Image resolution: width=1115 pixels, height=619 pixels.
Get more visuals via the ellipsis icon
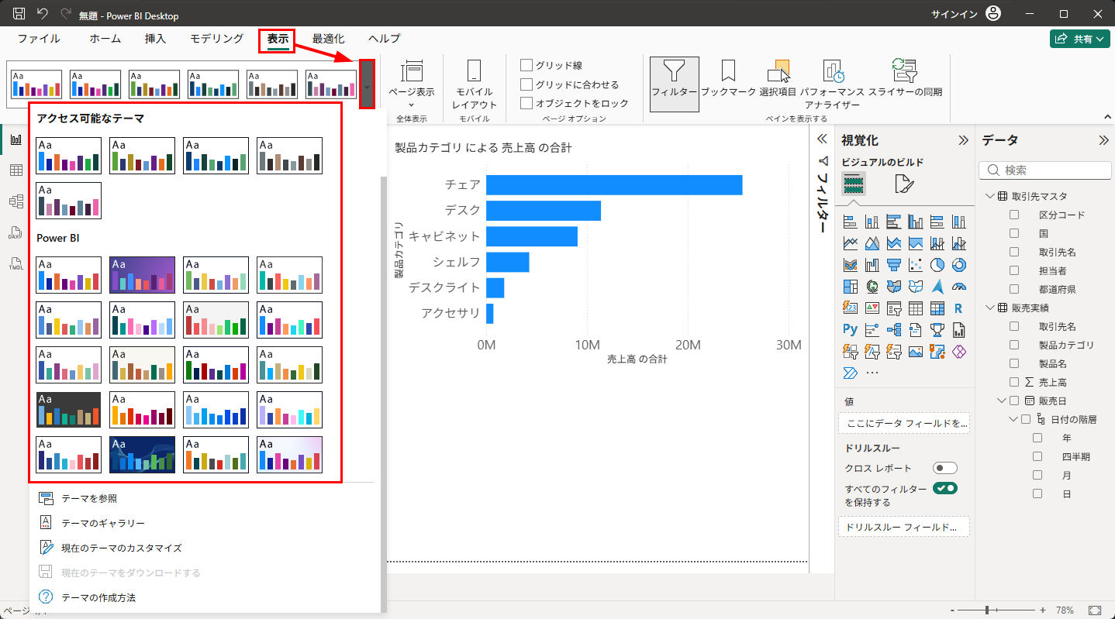pos(872,373)
